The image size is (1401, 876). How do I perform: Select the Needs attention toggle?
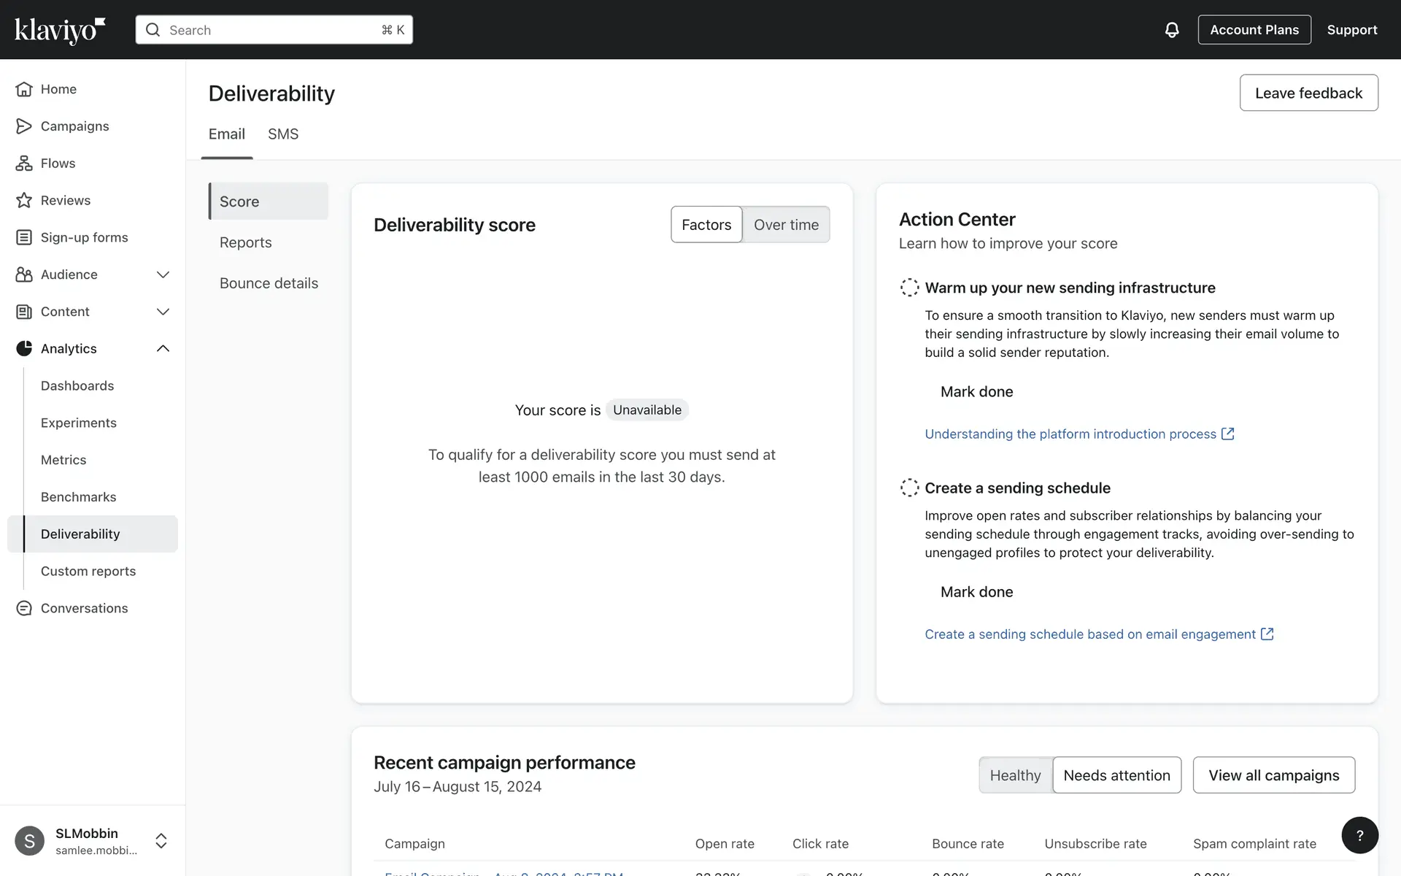click(x=1116, y=775)
